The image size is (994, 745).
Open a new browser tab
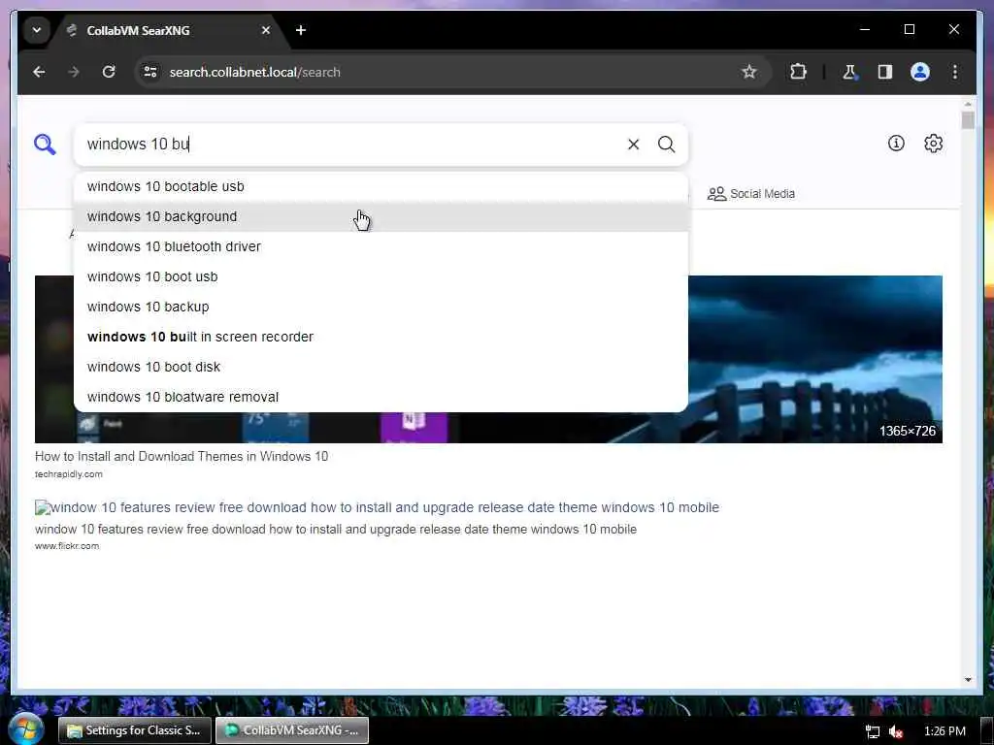[x=301, y=30]
